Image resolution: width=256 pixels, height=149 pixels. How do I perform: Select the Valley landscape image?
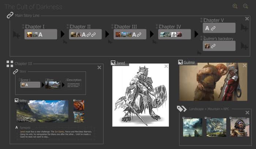click(42, 111)
